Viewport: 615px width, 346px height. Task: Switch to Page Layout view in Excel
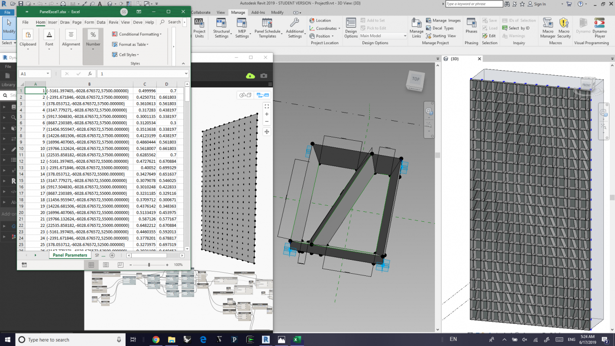click(106, 265)
